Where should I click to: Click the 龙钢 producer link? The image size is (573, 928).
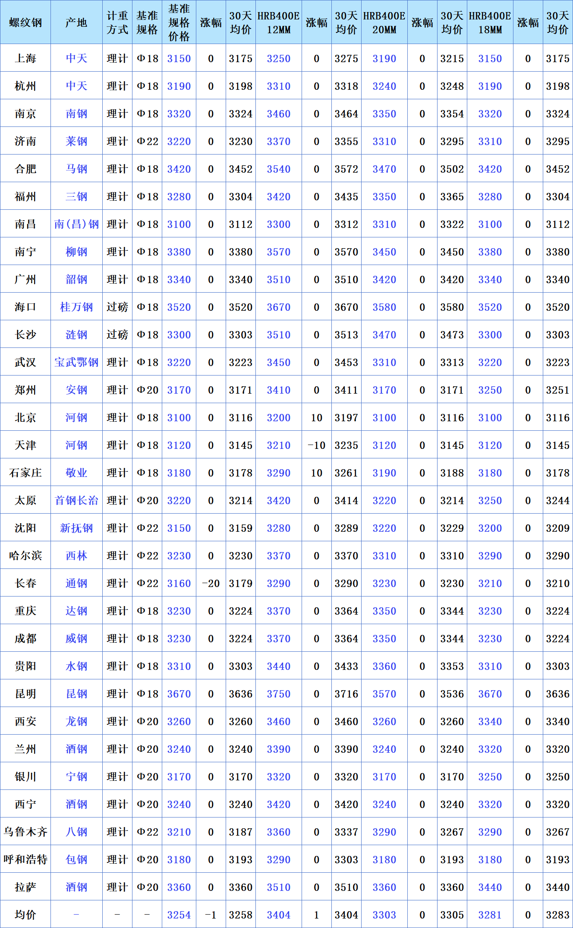(x=76, y=721)
